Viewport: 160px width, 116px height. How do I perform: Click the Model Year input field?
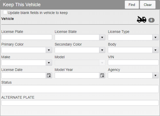(x=77, y=75)
